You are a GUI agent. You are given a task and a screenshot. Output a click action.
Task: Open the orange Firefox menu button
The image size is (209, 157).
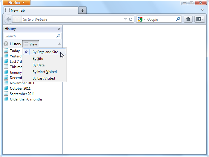point(16,3)
